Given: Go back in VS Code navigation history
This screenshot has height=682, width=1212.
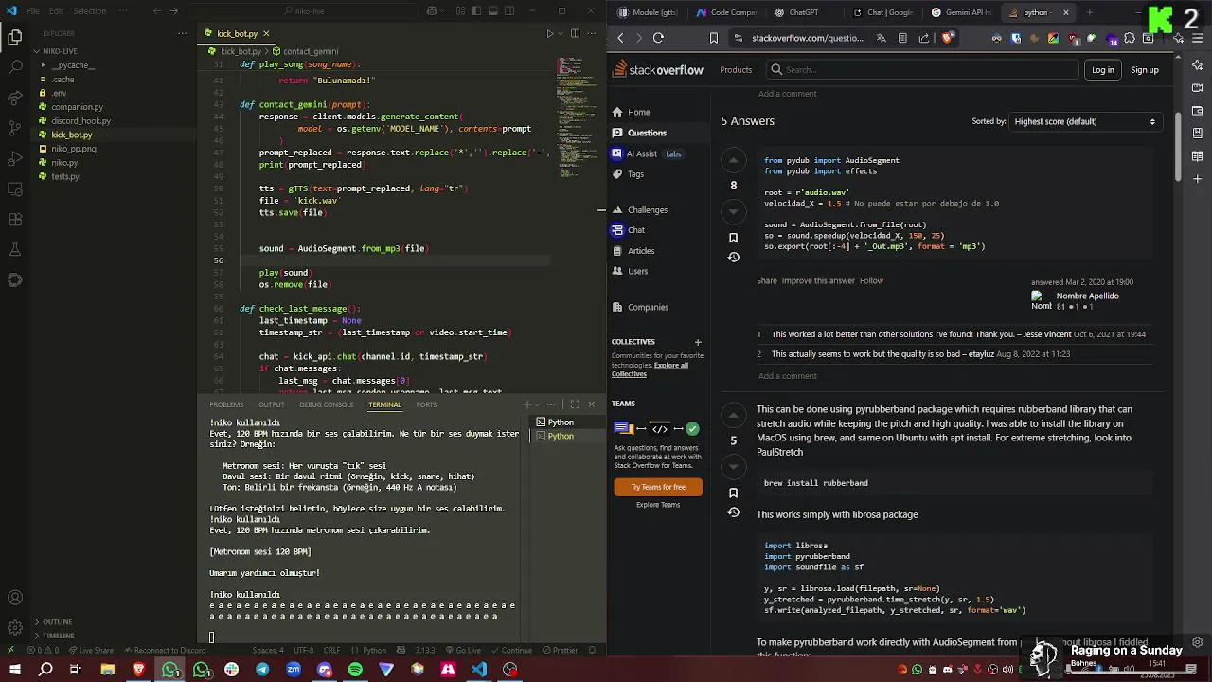Looking at the screenshot, I should pos(157,11).
